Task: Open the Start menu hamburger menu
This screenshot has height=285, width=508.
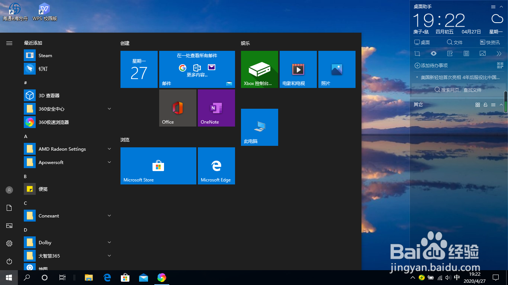Action: [9, 42]
